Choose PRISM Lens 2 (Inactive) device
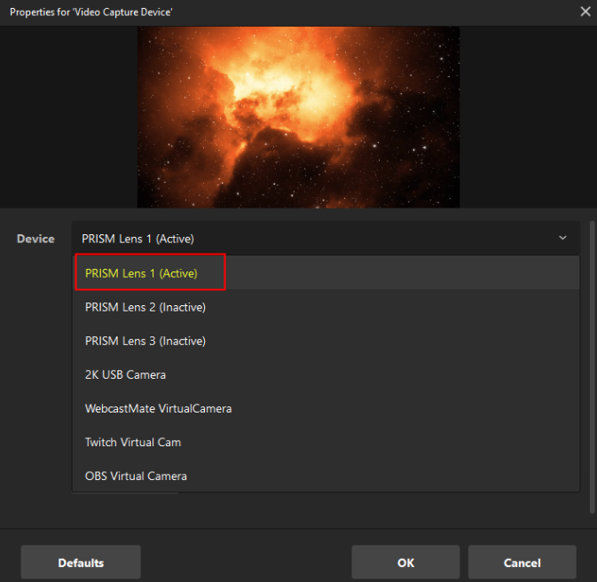 [145, 307]
